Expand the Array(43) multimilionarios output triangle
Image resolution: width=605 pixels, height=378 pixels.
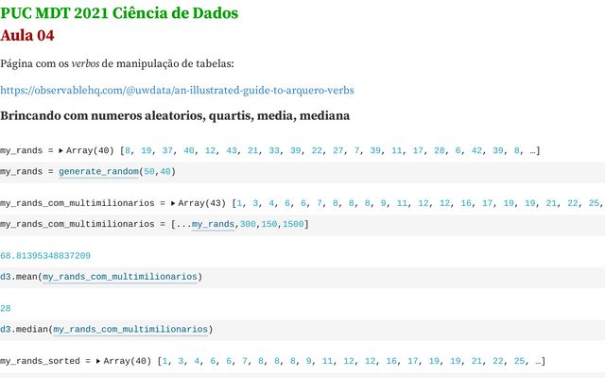pyautogui.click(x=173, y=202)
